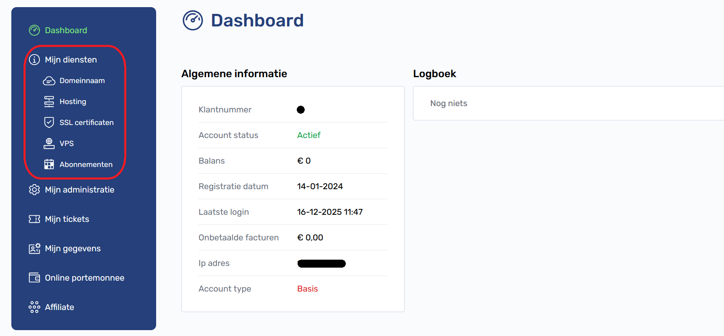The width and height of the screenshot is (724, 336).
Task: Click the Account type label
Action: [225, 289]
